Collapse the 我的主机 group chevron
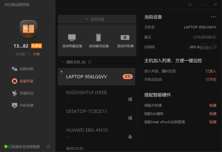Image resolution: width=222 pixels, height=152 pixels. (63, 62)
